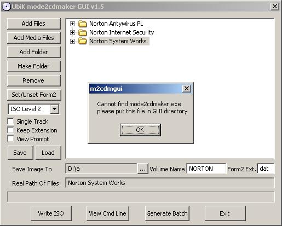Check the View Prompt option

click(10, 139)
